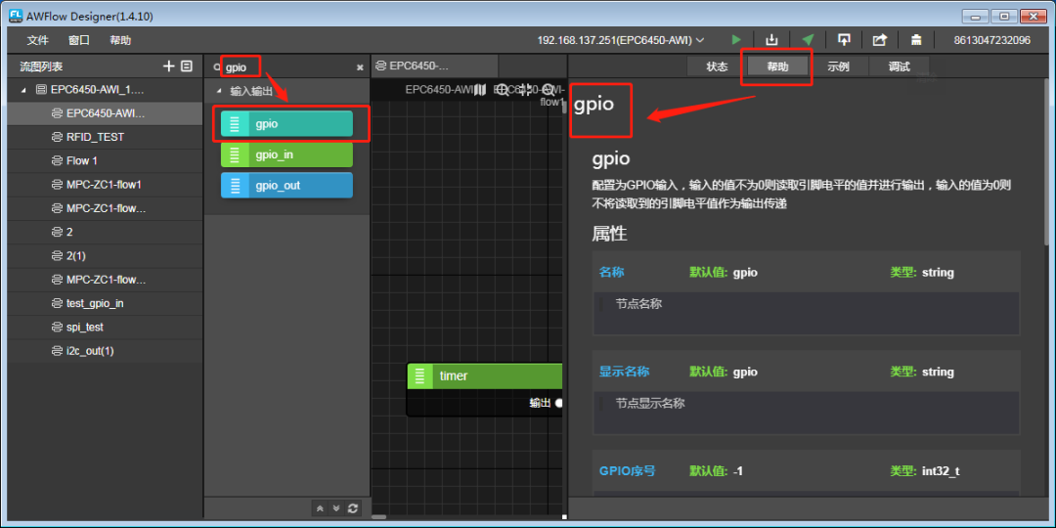Open the 窗口 menu

pyautogui.click(x=79, y=40)
